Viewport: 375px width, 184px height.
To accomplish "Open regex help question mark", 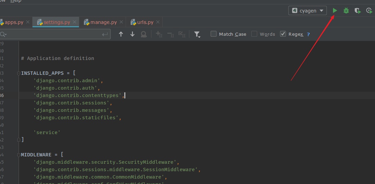I will click(308, 34).
